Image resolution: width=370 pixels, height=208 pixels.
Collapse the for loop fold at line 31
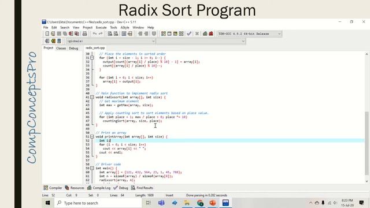[92, 58]
